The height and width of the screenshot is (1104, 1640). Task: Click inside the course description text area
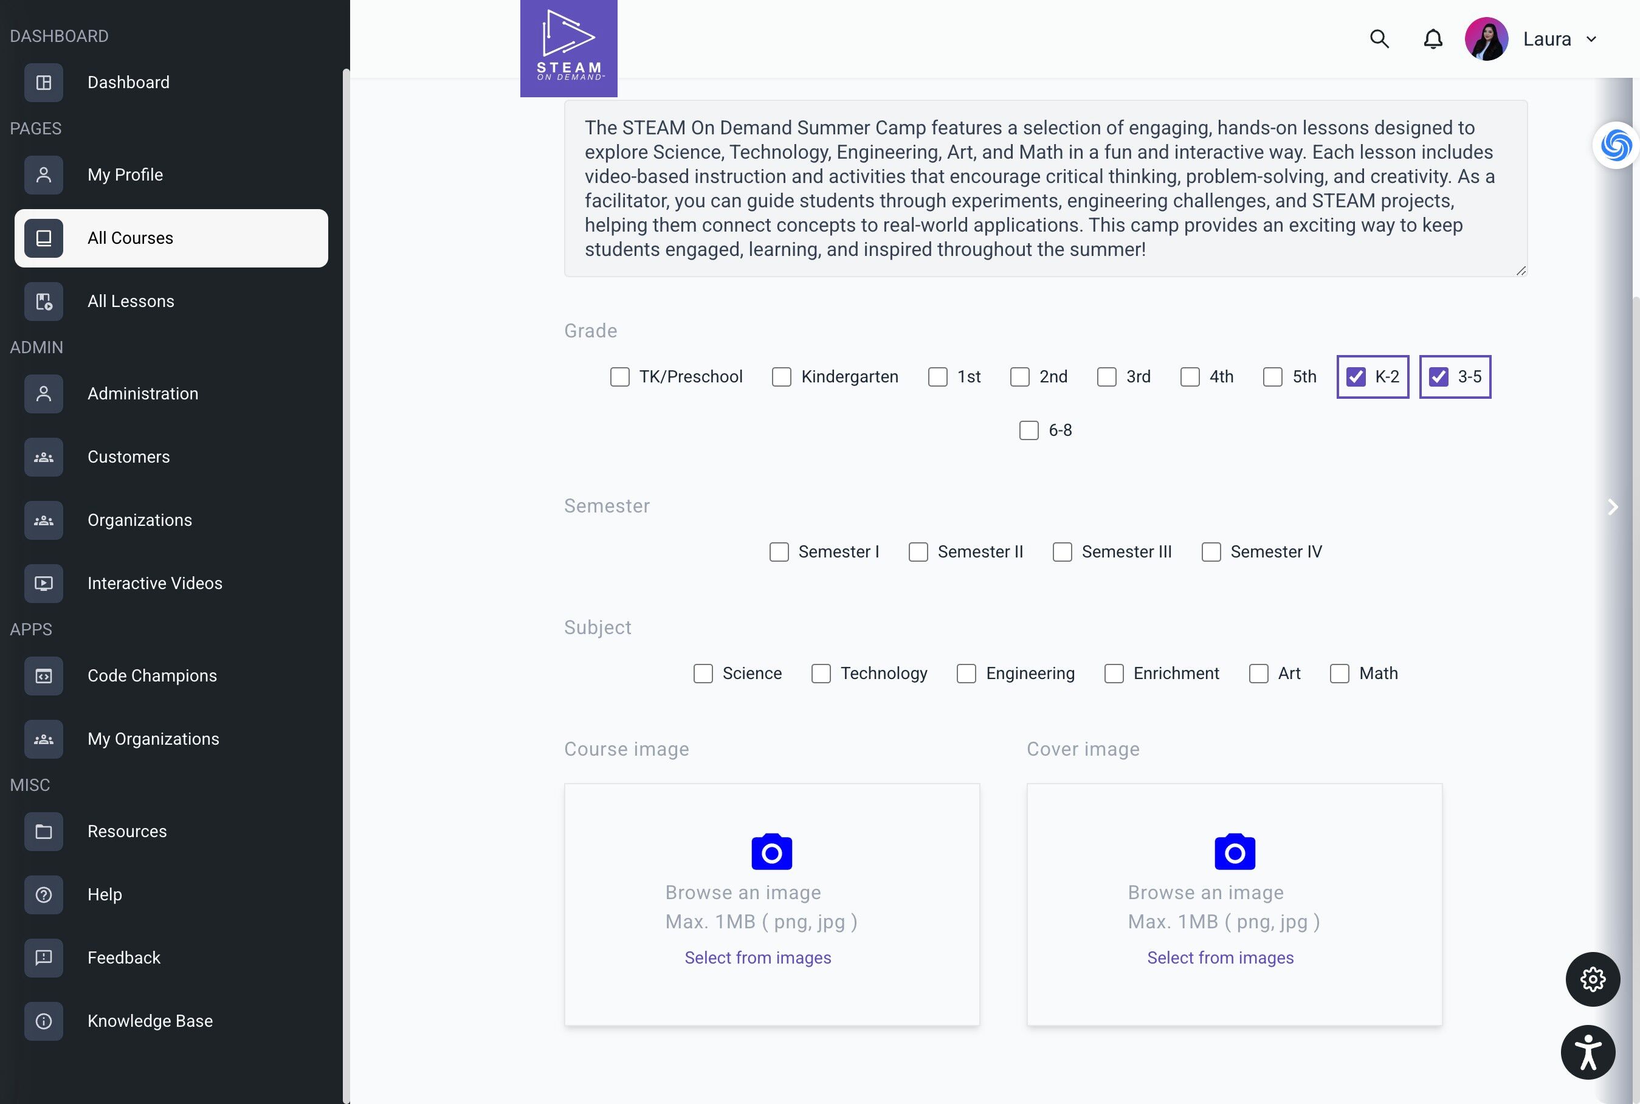click(1046, 188)
